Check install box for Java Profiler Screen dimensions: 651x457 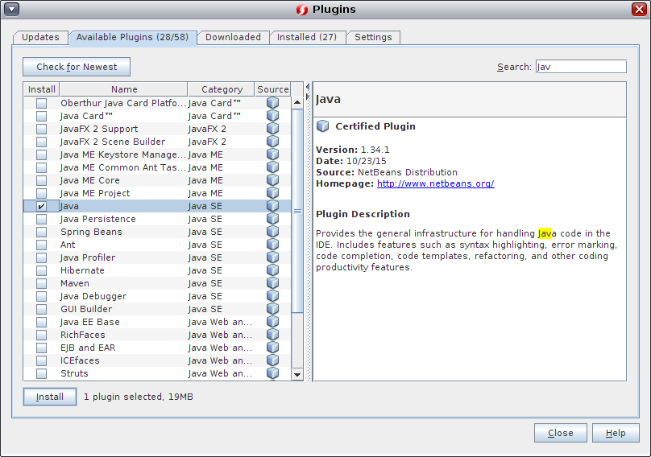click(41, 257)
